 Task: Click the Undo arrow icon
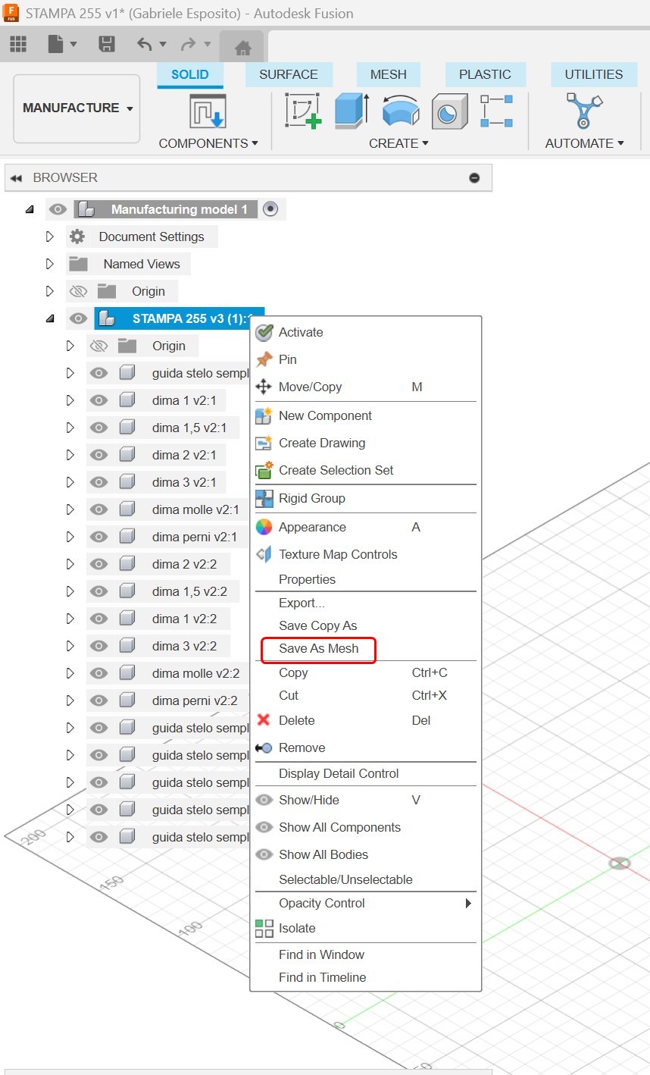pyautogui.click(x=144, y=44)
